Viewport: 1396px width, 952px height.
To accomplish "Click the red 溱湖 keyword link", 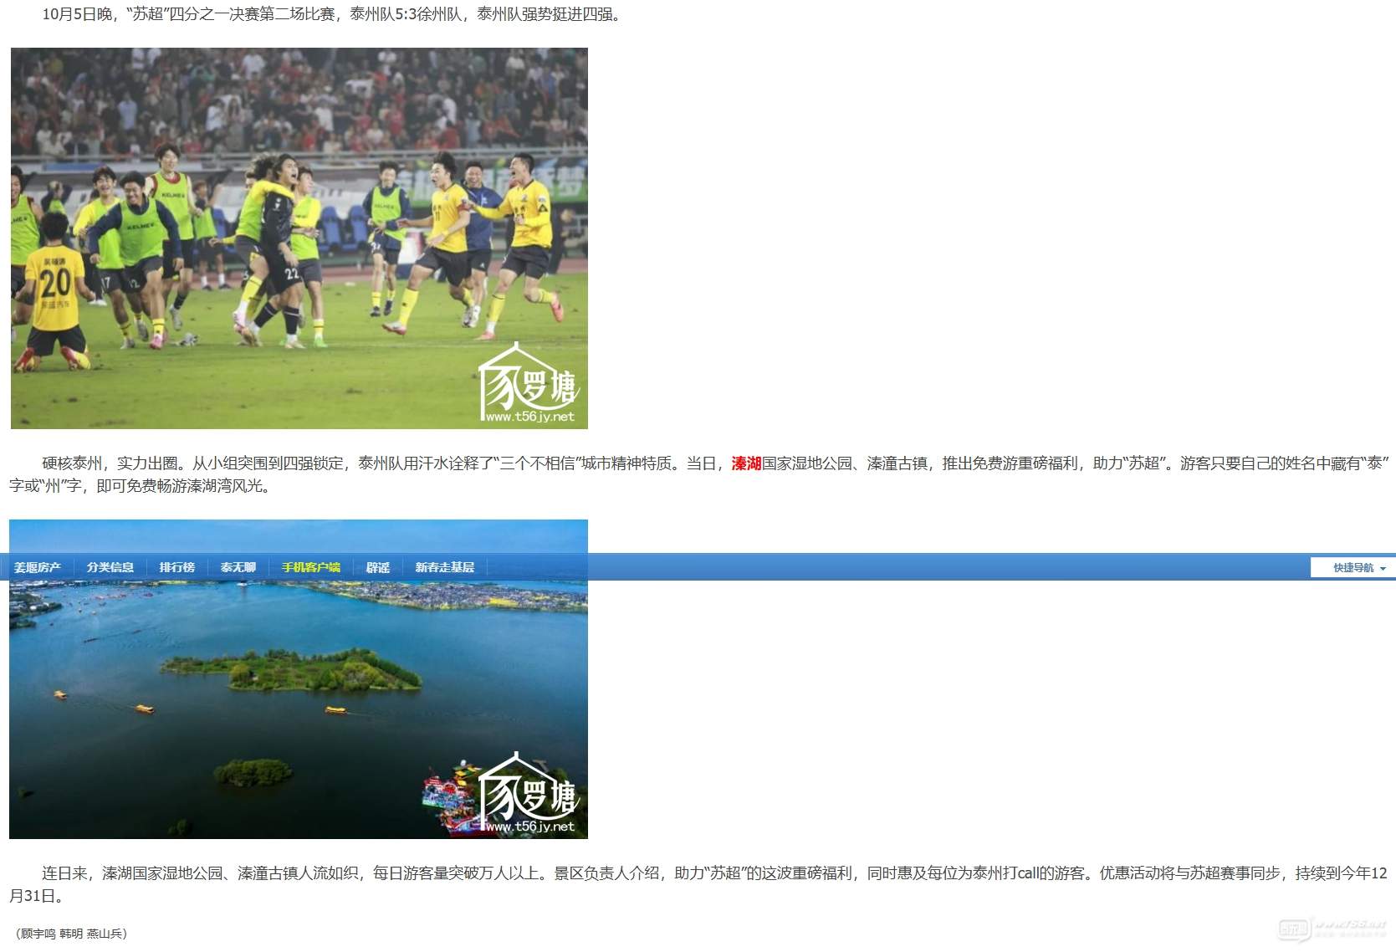I will click(746, 463).
